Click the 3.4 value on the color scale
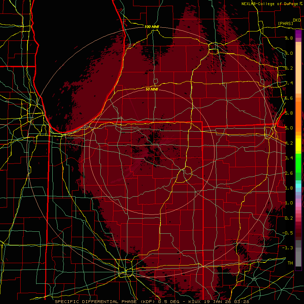Screen dimensions: 304x304 [289, 158]
